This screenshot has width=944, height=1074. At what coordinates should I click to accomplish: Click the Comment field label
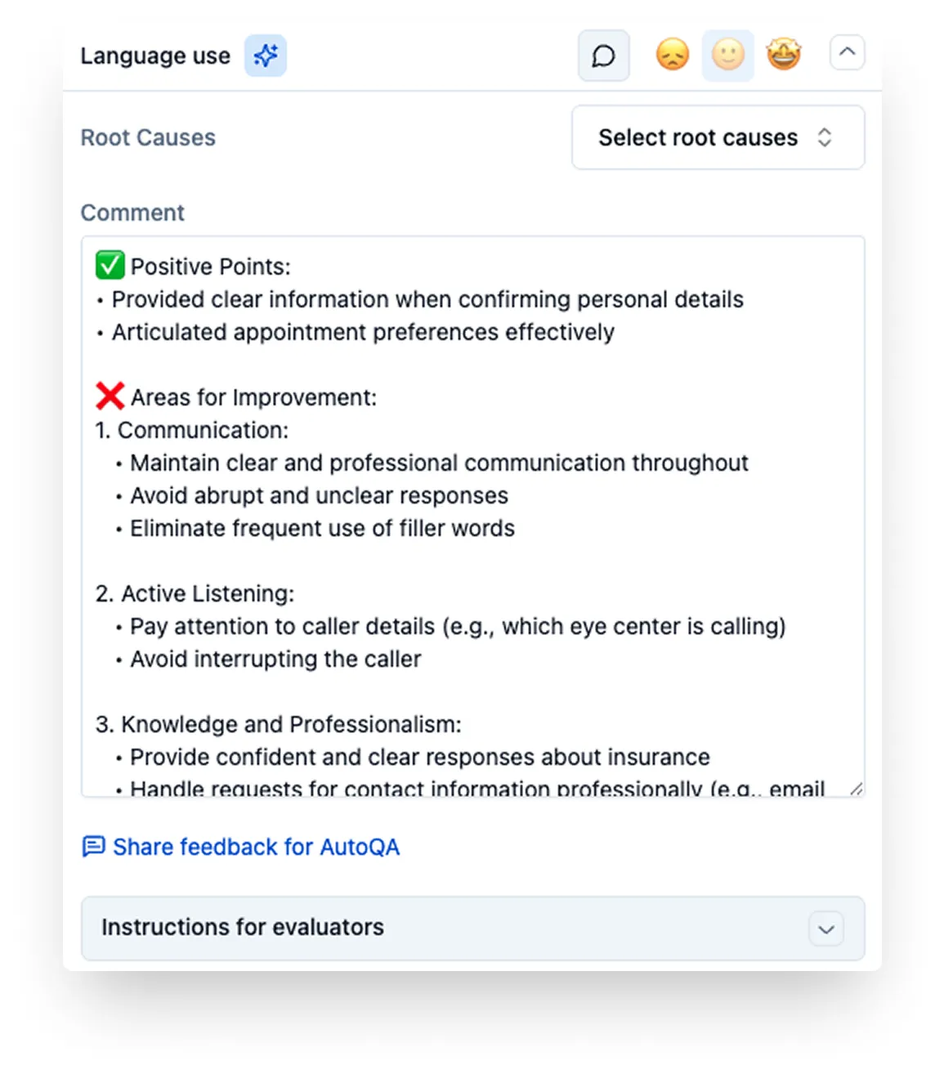click(x=132, y=213)
